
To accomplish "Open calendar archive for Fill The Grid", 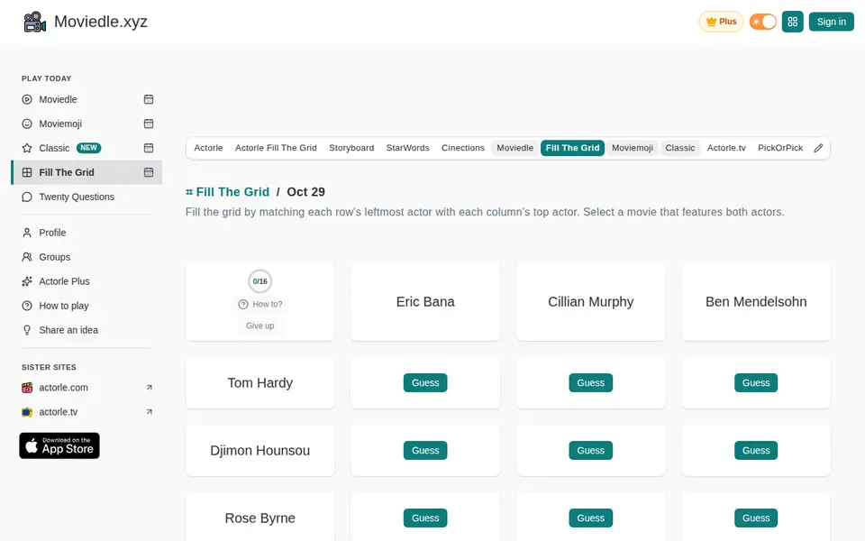I will click(x=149, y=172).
